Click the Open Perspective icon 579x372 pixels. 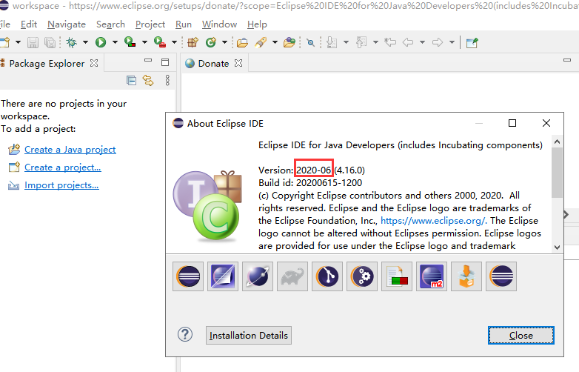click(472, 43)
